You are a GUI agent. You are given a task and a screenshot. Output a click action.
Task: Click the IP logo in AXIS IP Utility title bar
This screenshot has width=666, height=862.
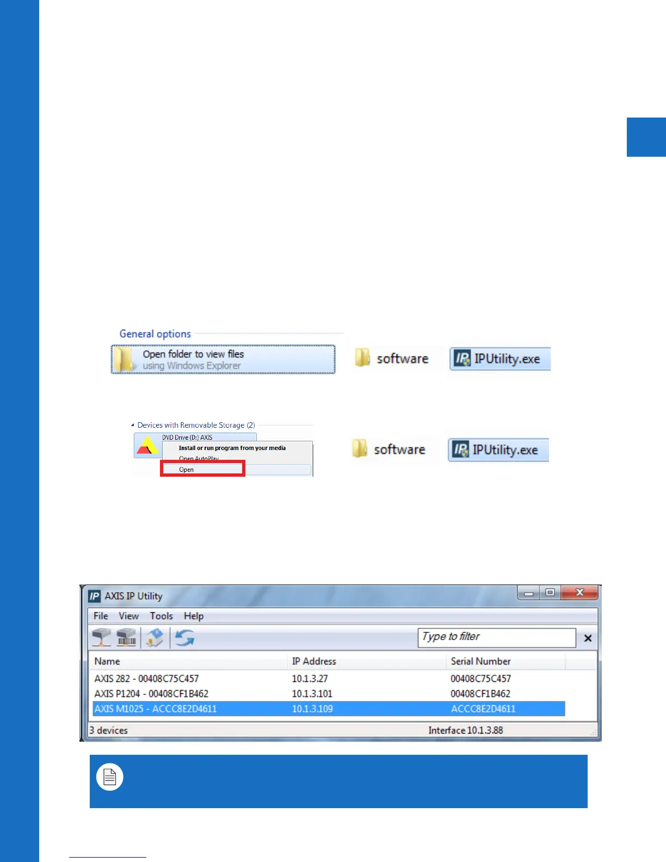click(x=94, y=596)
